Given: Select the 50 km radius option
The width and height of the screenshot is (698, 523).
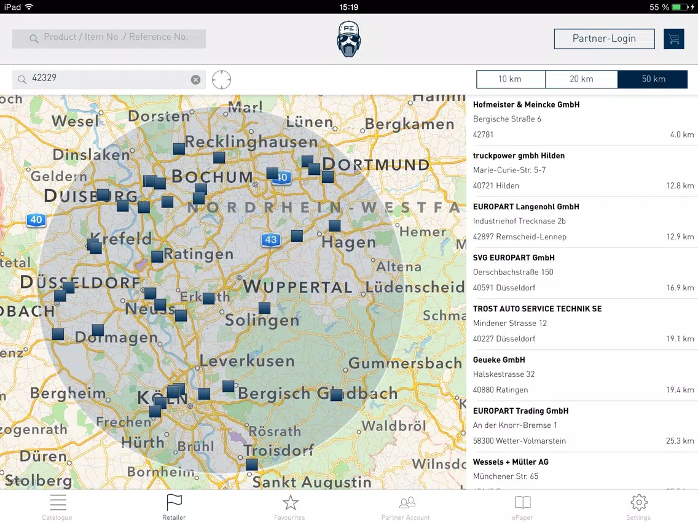Looking at the screenshot, I should (x=653, y=79).
